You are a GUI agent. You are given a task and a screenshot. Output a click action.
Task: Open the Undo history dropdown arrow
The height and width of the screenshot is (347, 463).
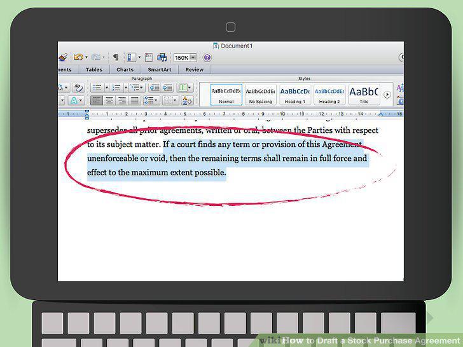click(86, 57)
